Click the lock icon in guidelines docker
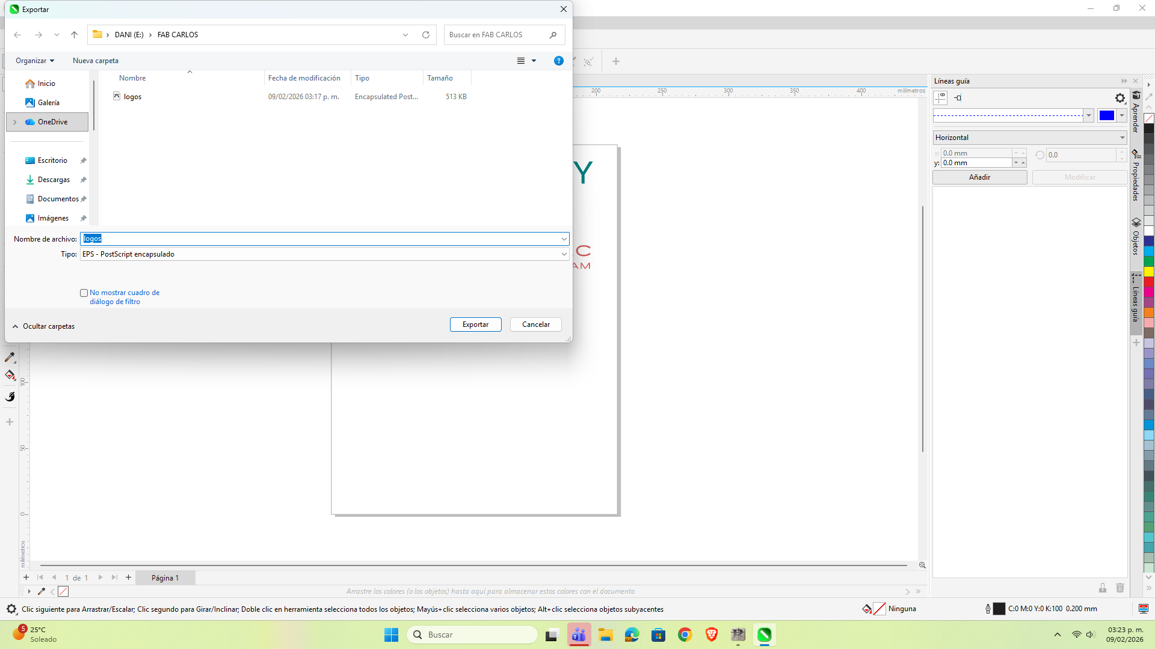 (1103, 588)
